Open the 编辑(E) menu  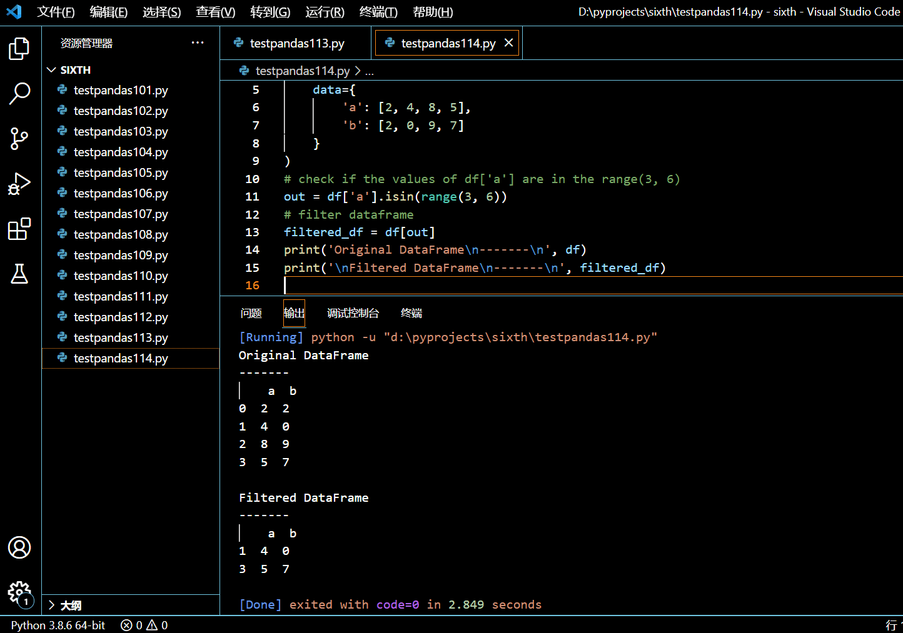coord(108,12)
